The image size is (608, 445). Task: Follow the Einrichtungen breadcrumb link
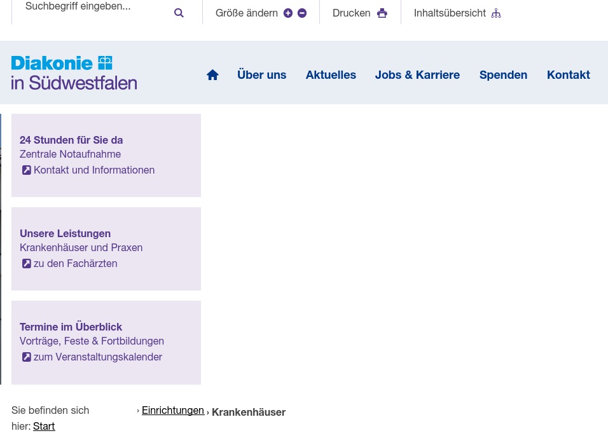[173, 410]
